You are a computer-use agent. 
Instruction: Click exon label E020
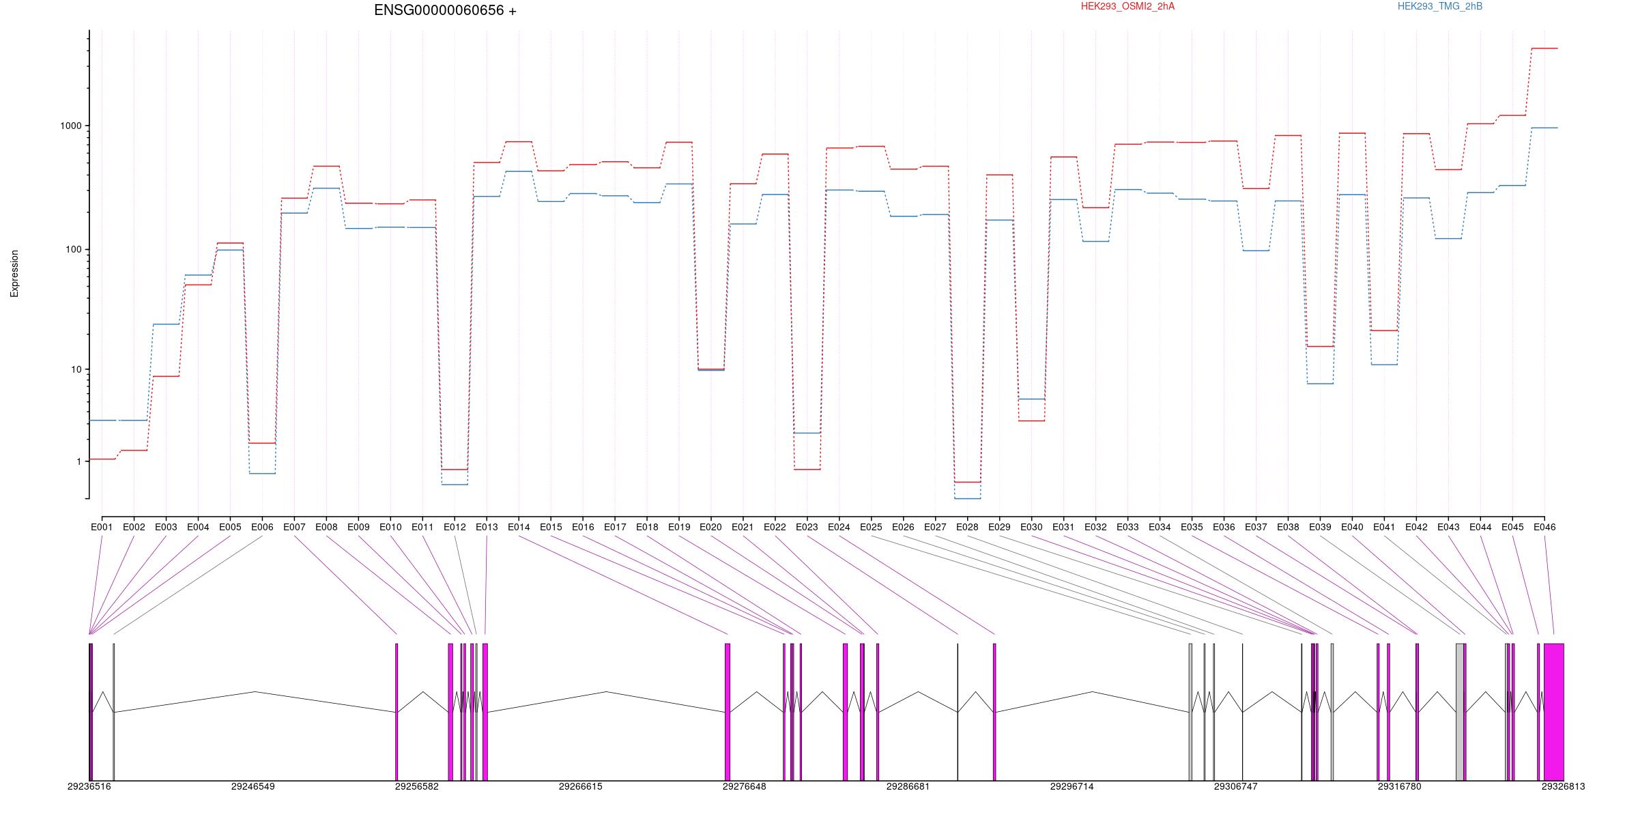click(x=710, y=527)
